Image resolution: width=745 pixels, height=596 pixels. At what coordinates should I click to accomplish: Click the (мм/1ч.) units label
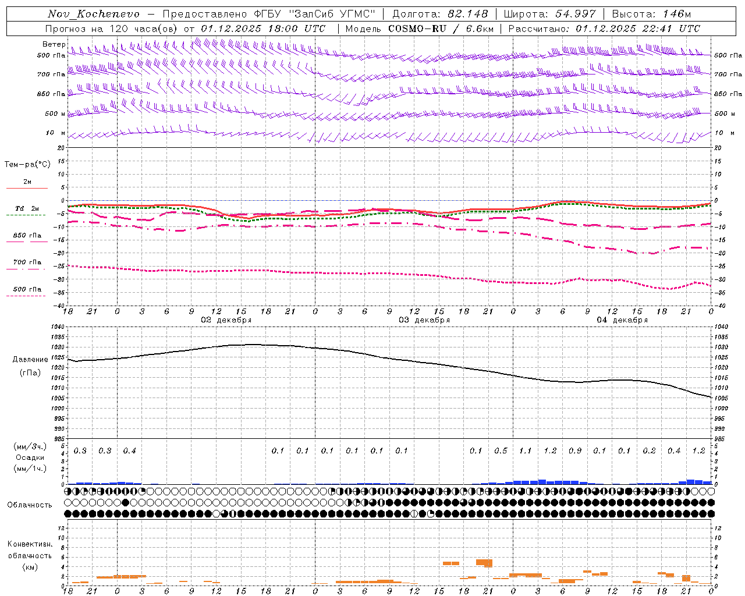pos(30,469)
